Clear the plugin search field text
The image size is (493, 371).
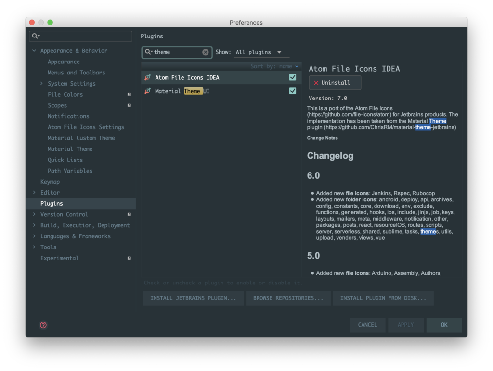205,52
